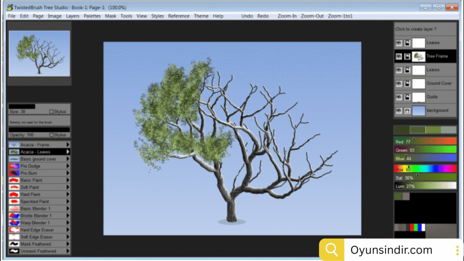Hide the Tree Frame layer

click(399, 56)
